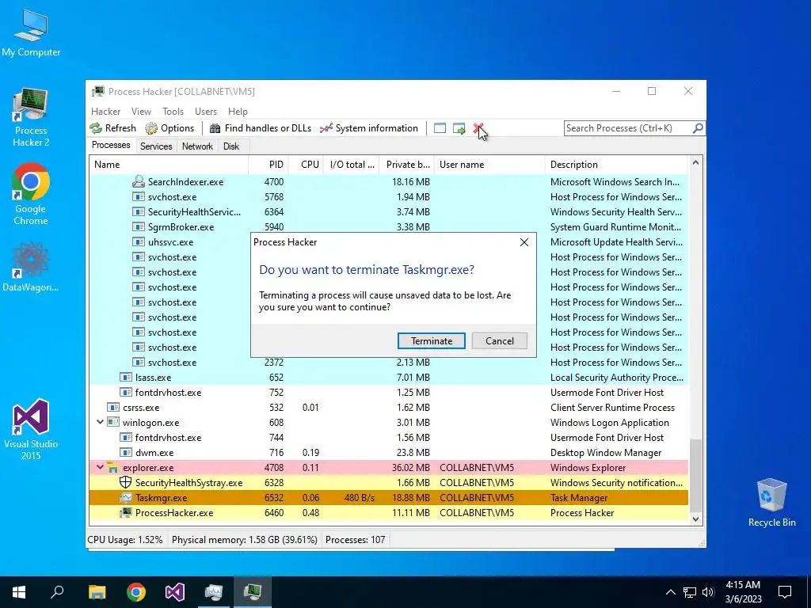
Task: Switch to the Network tab
Action: 197,146
